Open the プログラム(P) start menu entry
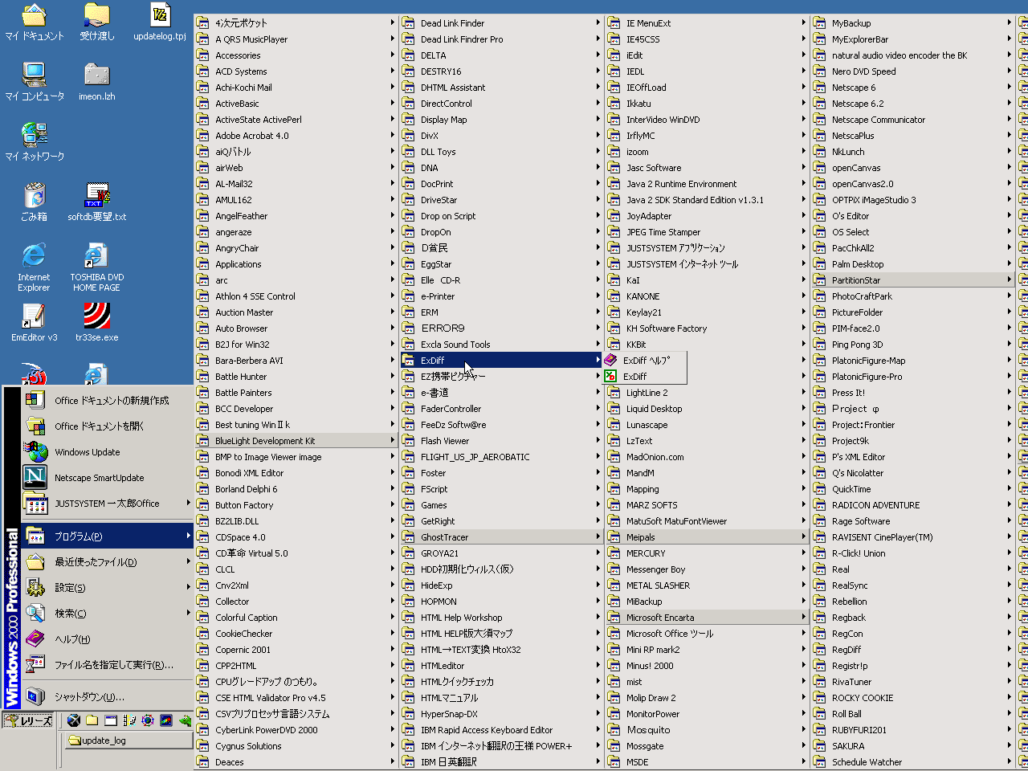Viewport: 1028px width, 771px height. click(108, 536)
